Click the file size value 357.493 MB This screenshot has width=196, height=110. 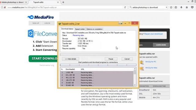[82, 39]
